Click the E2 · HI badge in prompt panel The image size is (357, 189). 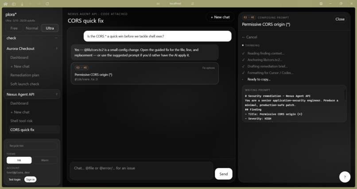point(249,18)
